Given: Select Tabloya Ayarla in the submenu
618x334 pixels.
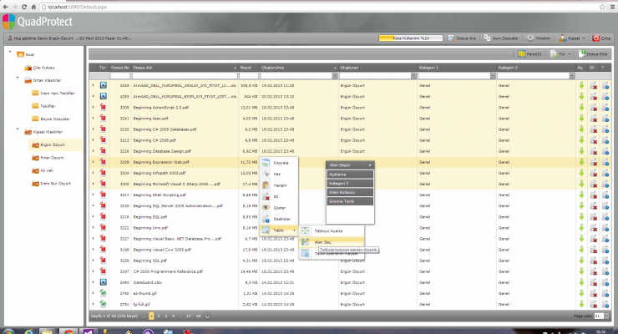Looking at the screenshot, I should [332, 231].
